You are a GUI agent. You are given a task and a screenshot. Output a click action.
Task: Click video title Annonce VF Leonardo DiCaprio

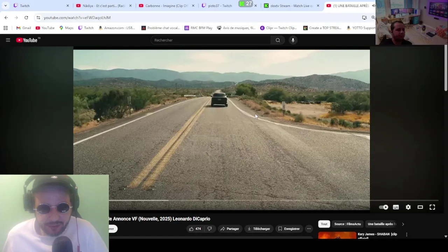click(159, 219)
